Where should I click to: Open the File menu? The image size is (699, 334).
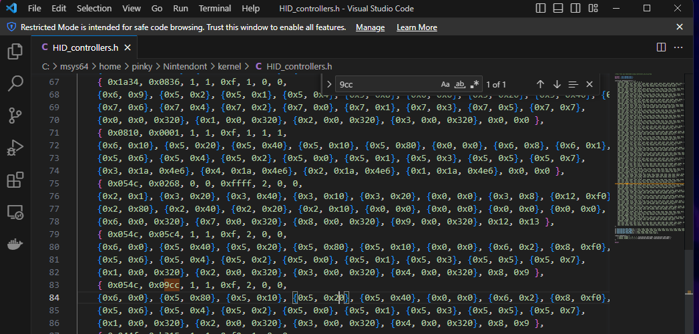34,9
